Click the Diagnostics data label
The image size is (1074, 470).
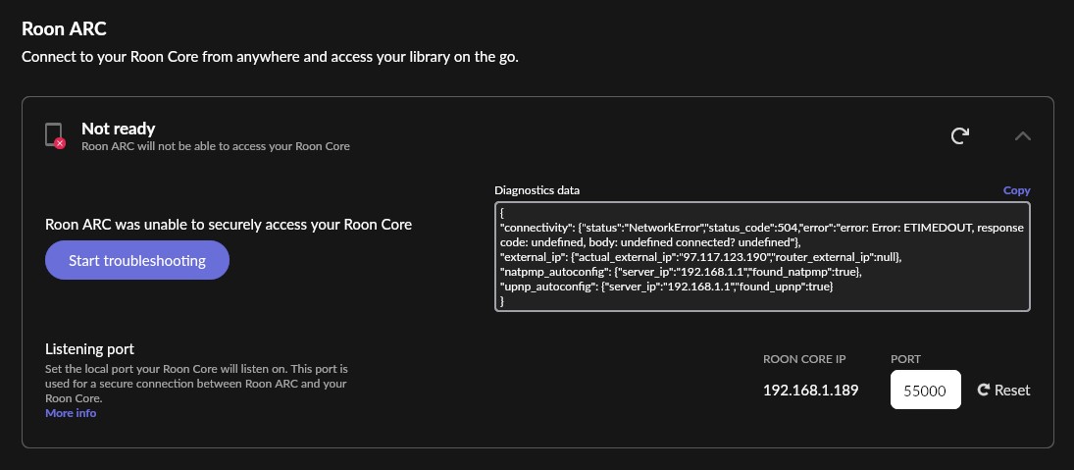point(537,190)
